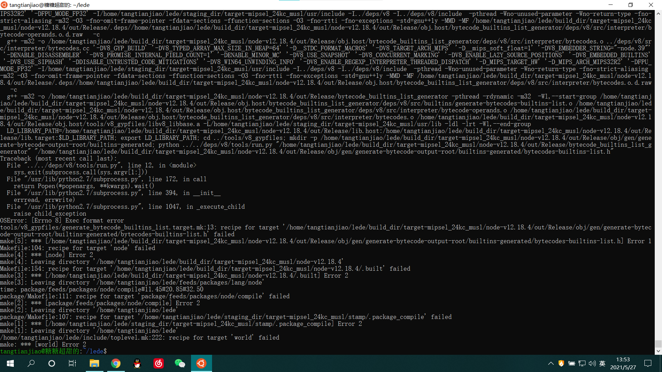Open QQ penguin icon in taskbar
This screenshot has height=372, width=662.
[x=137, y=363]
